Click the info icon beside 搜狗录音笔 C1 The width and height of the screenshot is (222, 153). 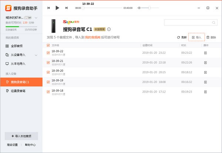tap(109, 29)
